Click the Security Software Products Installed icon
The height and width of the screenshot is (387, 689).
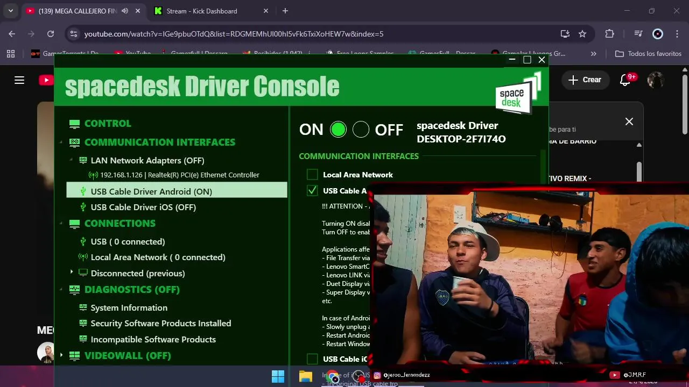click(83, 323)
